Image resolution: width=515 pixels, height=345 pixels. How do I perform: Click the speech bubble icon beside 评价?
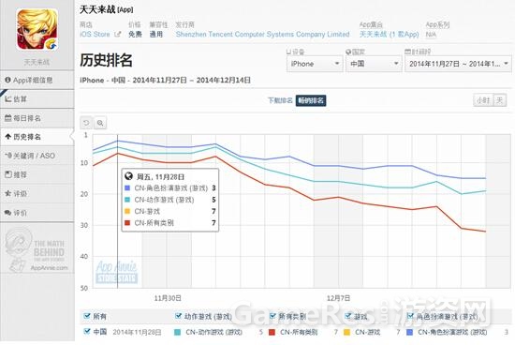(7, 213)
